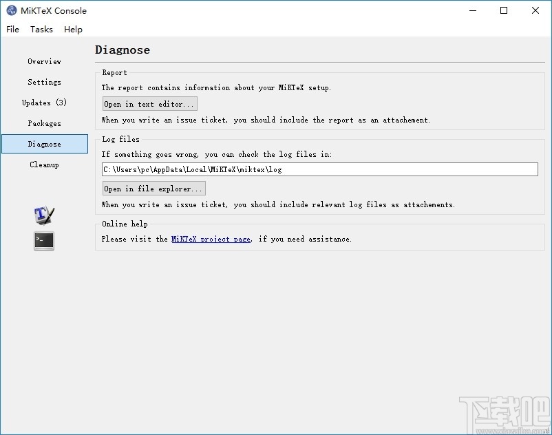This screenshot has height=435, width=552.
Task: Select the Diagnose sidebar item
Action: pyautogui.click(x=44, y=144)
